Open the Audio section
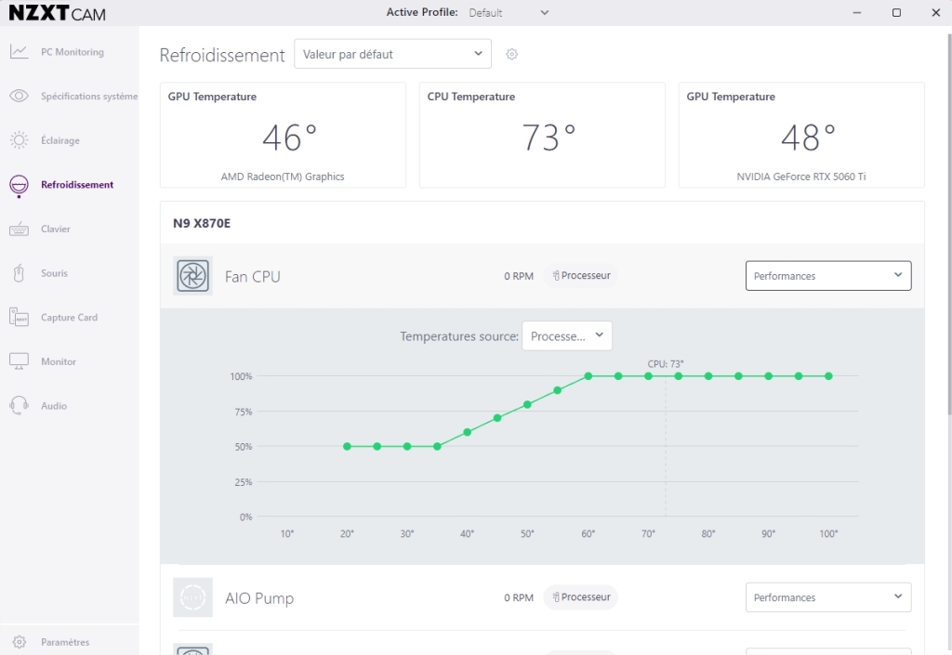The image size is (952, 655). point(54,406)
